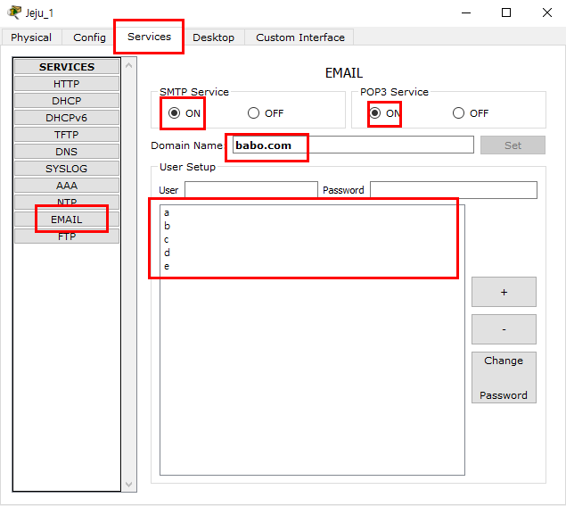This screenshot has height=506, width=566.
Task: Select the DNS service
Action: point(67,152)
